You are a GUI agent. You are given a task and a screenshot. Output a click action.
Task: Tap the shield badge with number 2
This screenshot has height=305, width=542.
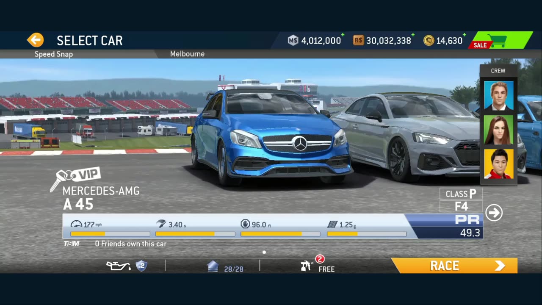point(141,266)
